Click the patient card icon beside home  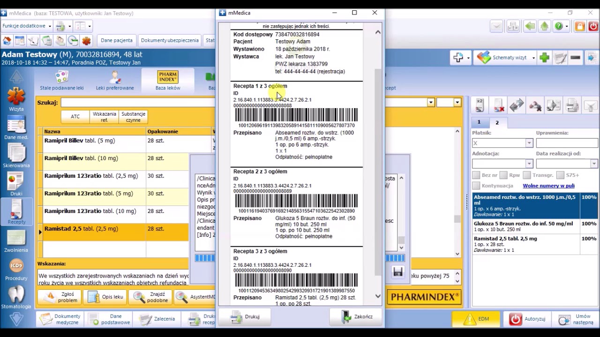coord(20,41)
